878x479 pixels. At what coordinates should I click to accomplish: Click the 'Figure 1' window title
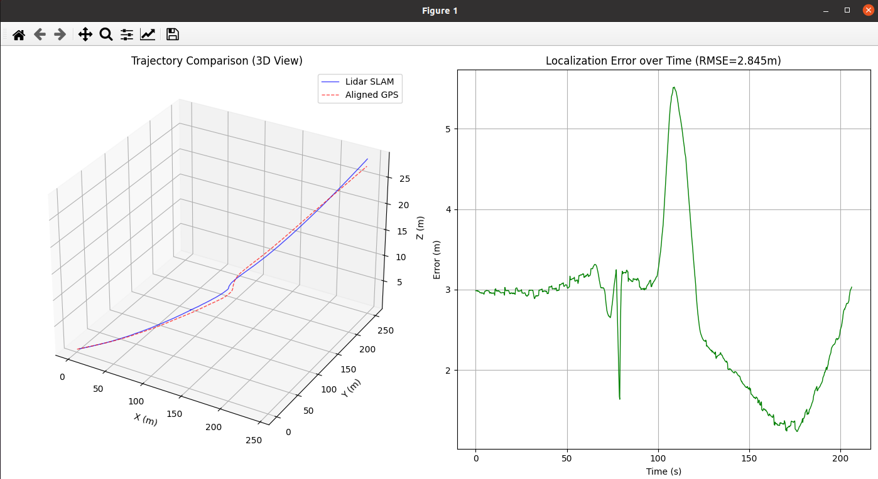tap(440, 11)
